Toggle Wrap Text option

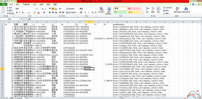[70, 9]
